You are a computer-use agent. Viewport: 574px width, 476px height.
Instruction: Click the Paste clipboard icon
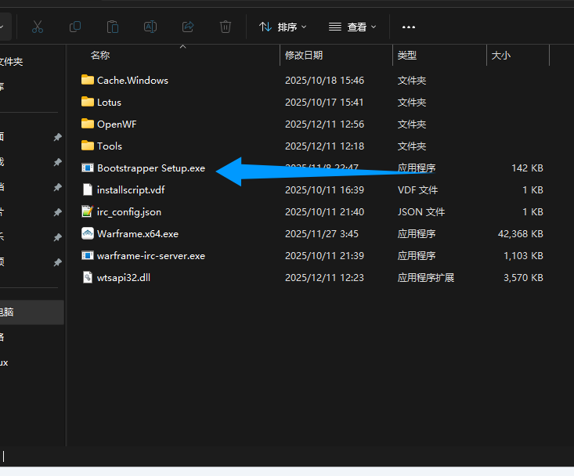(113, 27)
